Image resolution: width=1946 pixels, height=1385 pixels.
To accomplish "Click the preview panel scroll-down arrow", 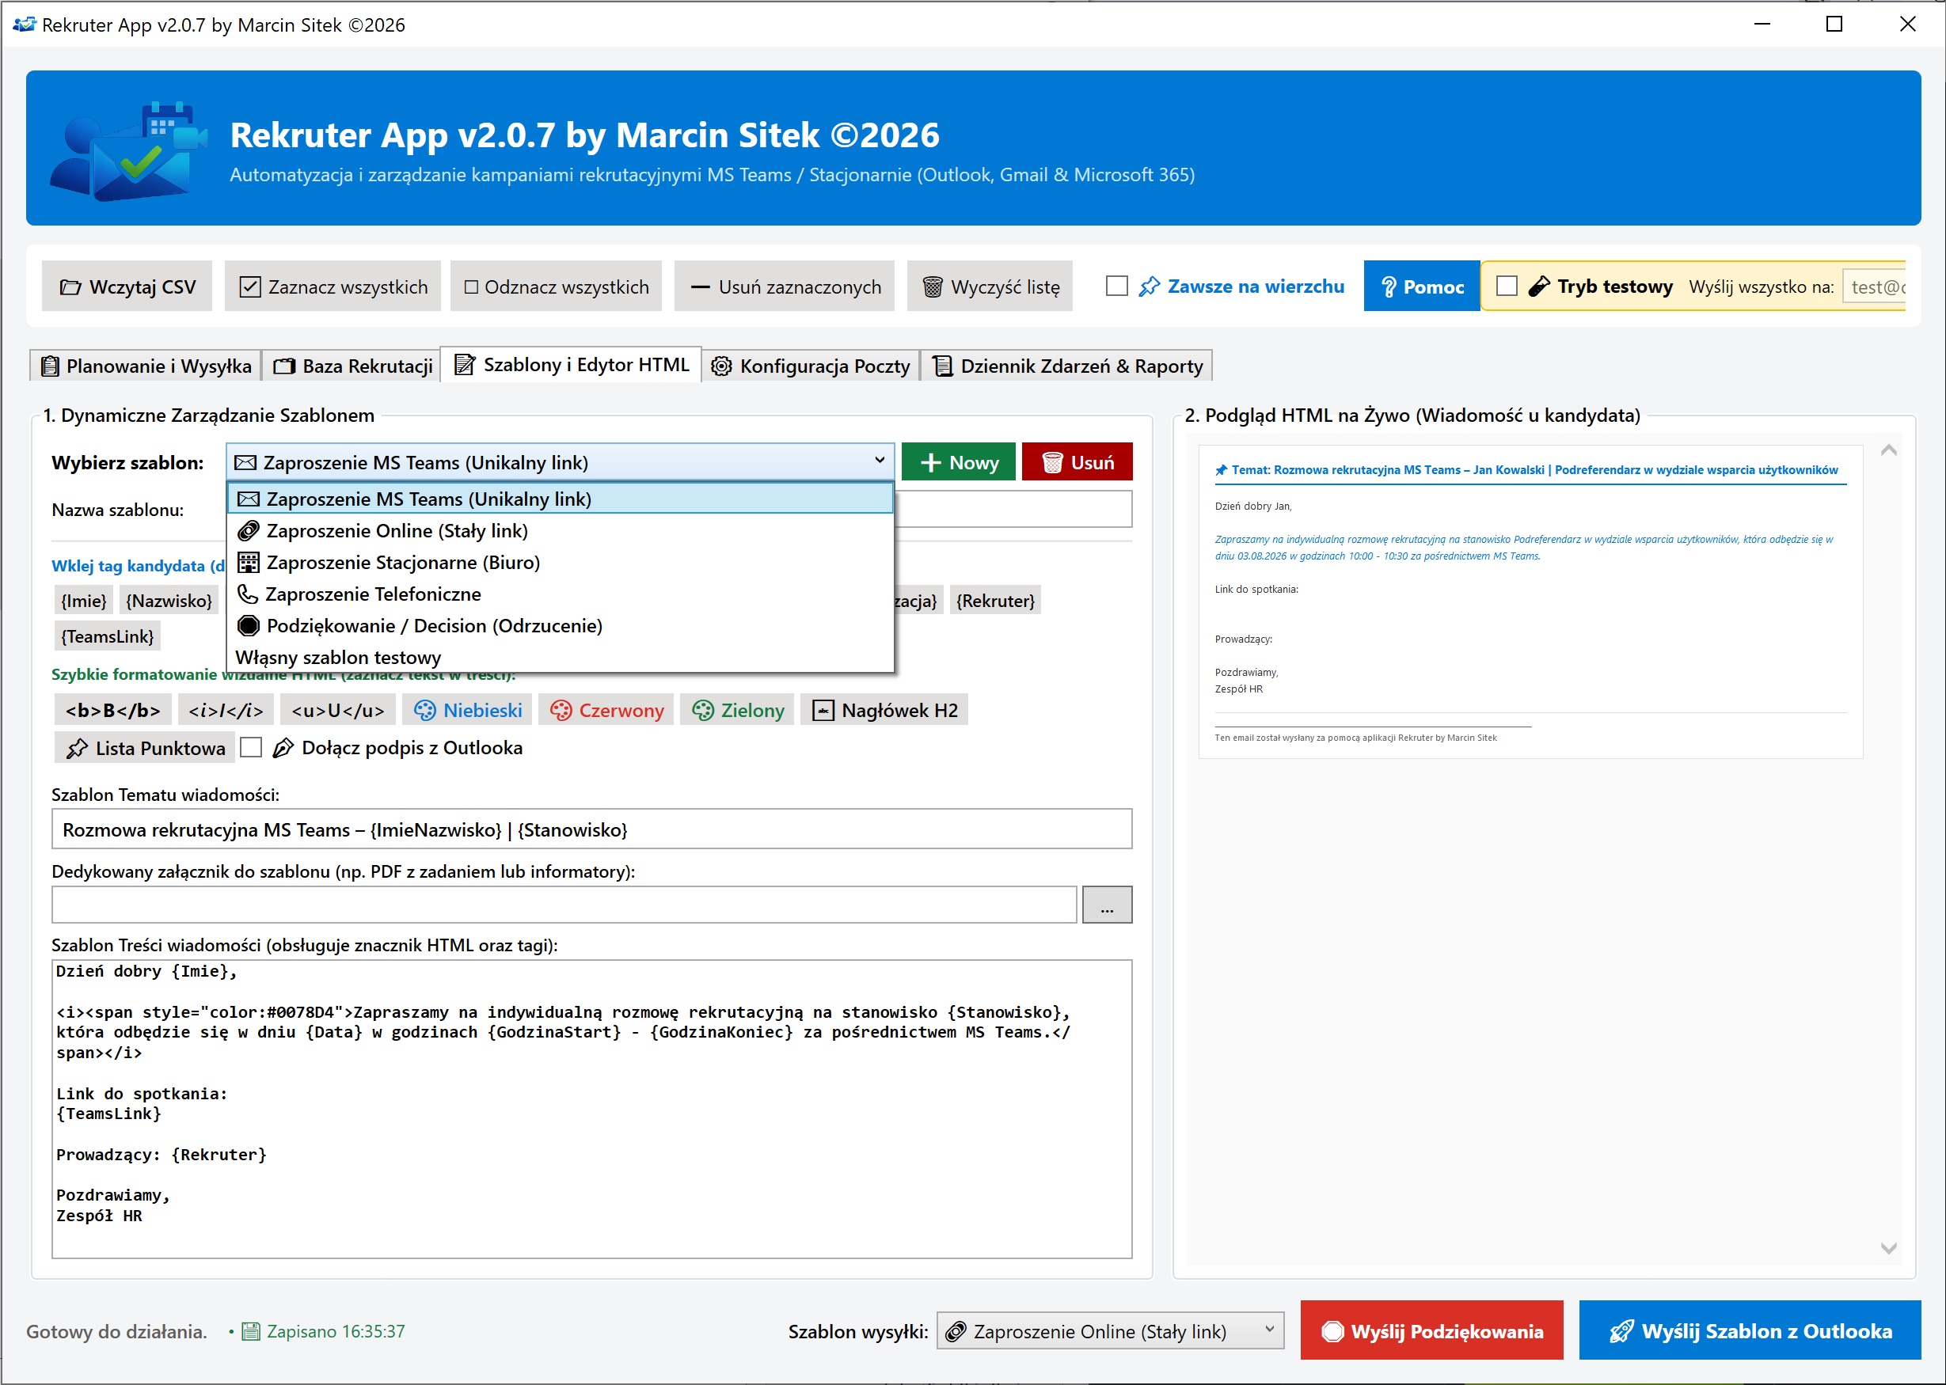I will point(1889,1249).
